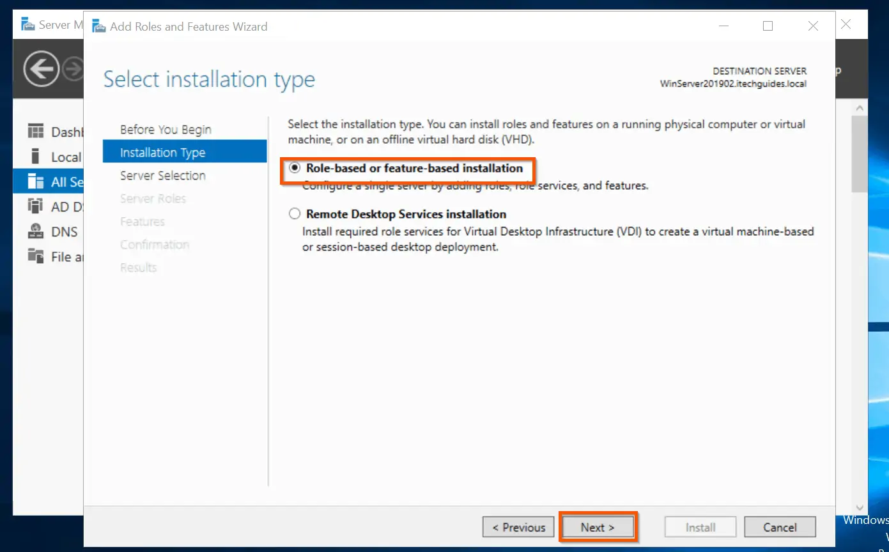This screenshot has width=889, height=552.
Task: Select Role-based or feature-based installation radio
Action: tap(295, 169)
